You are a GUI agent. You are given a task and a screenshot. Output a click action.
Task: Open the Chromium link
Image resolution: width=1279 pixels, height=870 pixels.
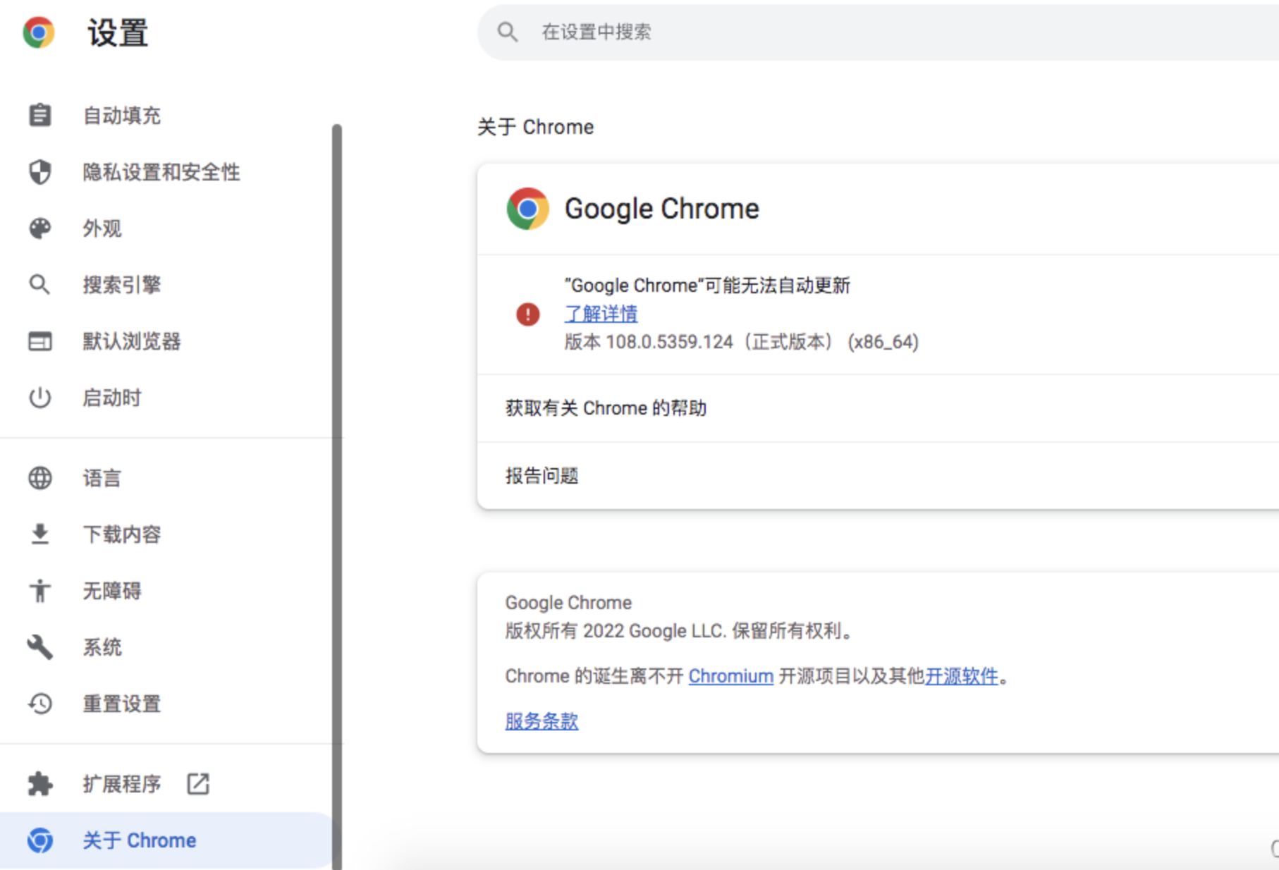coord(730,676)
